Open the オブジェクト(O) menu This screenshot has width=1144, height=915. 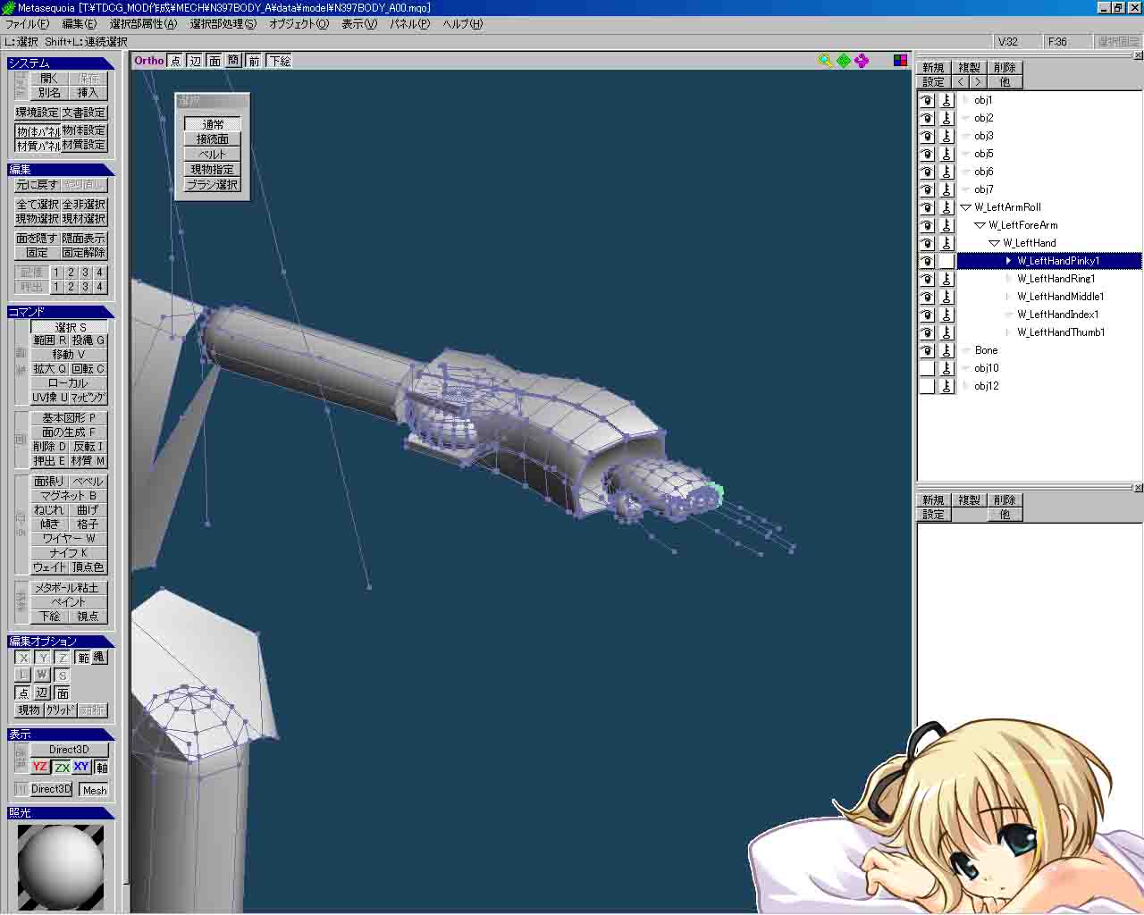[x=299, y=24]
